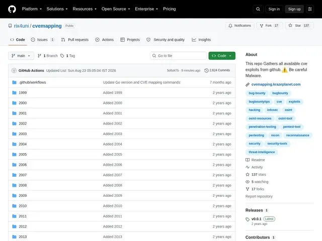This screenshot has height=241, width=322.
Task: Click the Go to file search field
Action: 178,56
